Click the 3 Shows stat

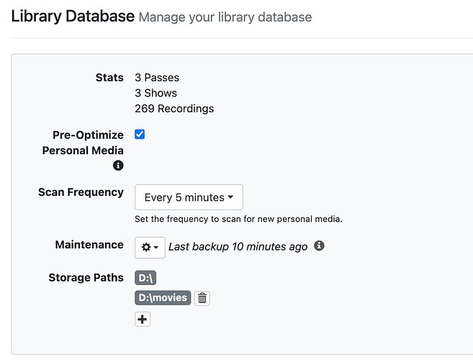tap(156, 93)
